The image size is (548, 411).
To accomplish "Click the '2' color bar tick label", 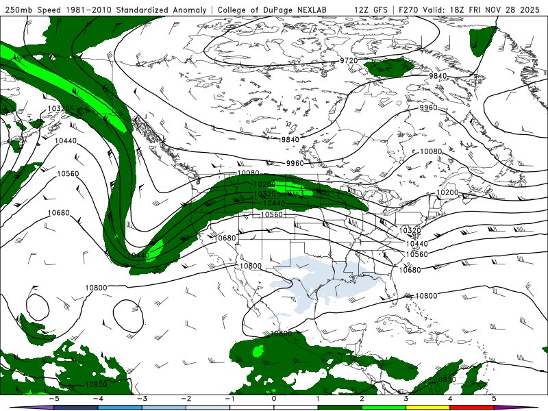I will pos(362,399).
